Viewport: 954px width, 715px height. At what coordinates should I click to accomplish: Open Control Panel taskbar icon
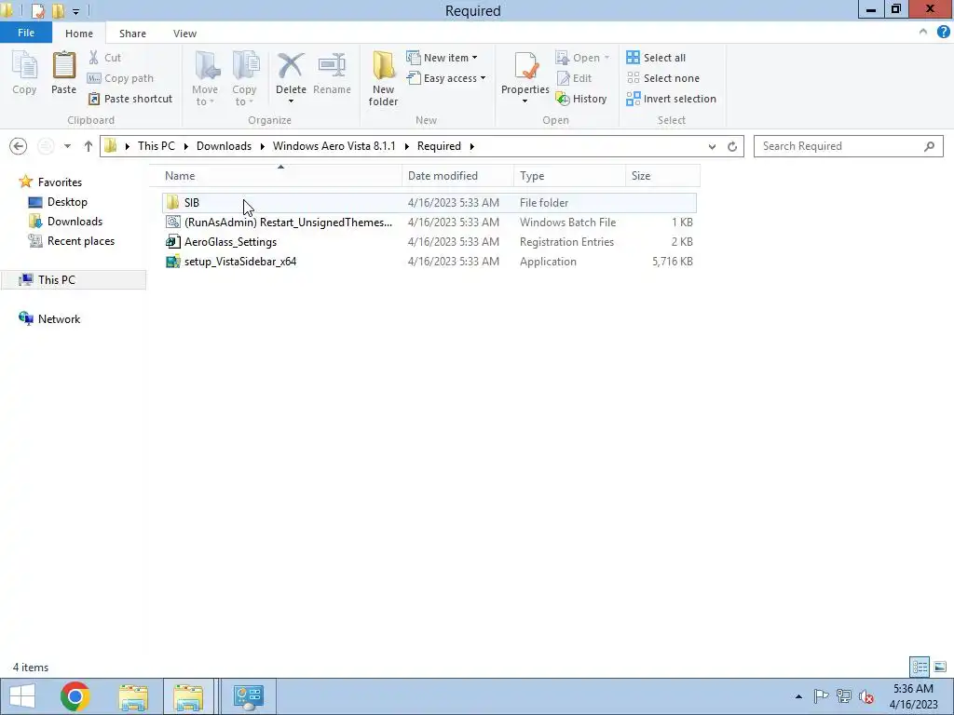pyautogui.click(x=248, y=696)
